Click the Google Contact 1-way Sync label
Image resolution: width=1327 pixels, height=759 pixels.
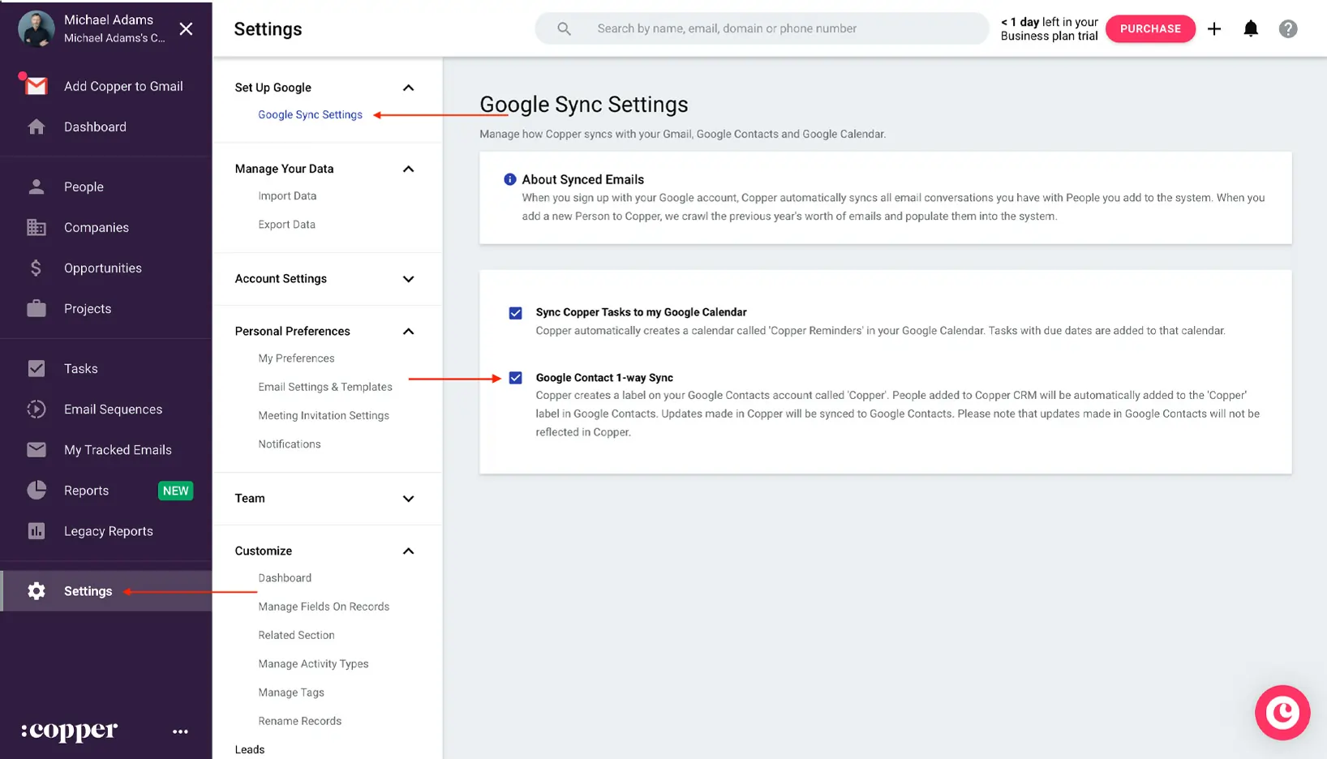click(604, 378)
